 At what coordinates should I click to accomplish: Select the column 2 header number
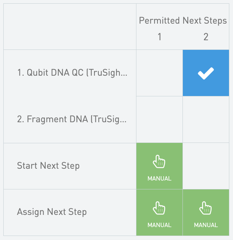[x=206, y=37]
